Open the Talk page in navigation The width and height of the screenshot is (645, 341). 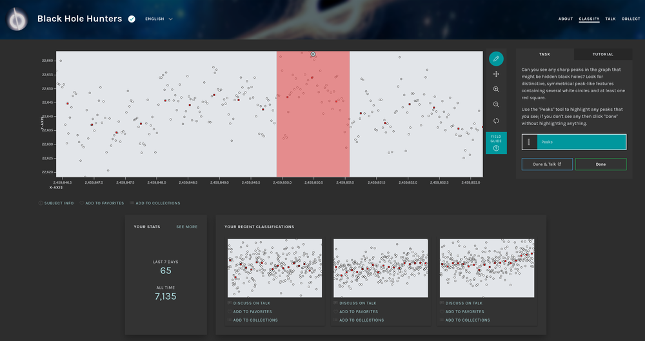tap(610, 19)
